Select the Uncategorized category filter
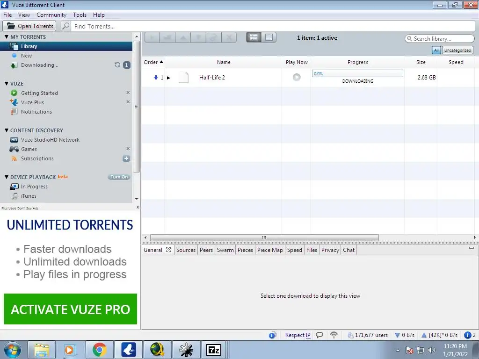The width and height of the screenshot is (479, 359). (x=457, y=50)
